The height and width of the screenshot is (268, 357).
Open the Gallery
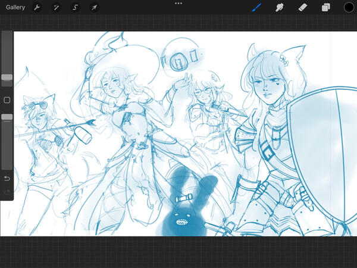coord(15,8)
